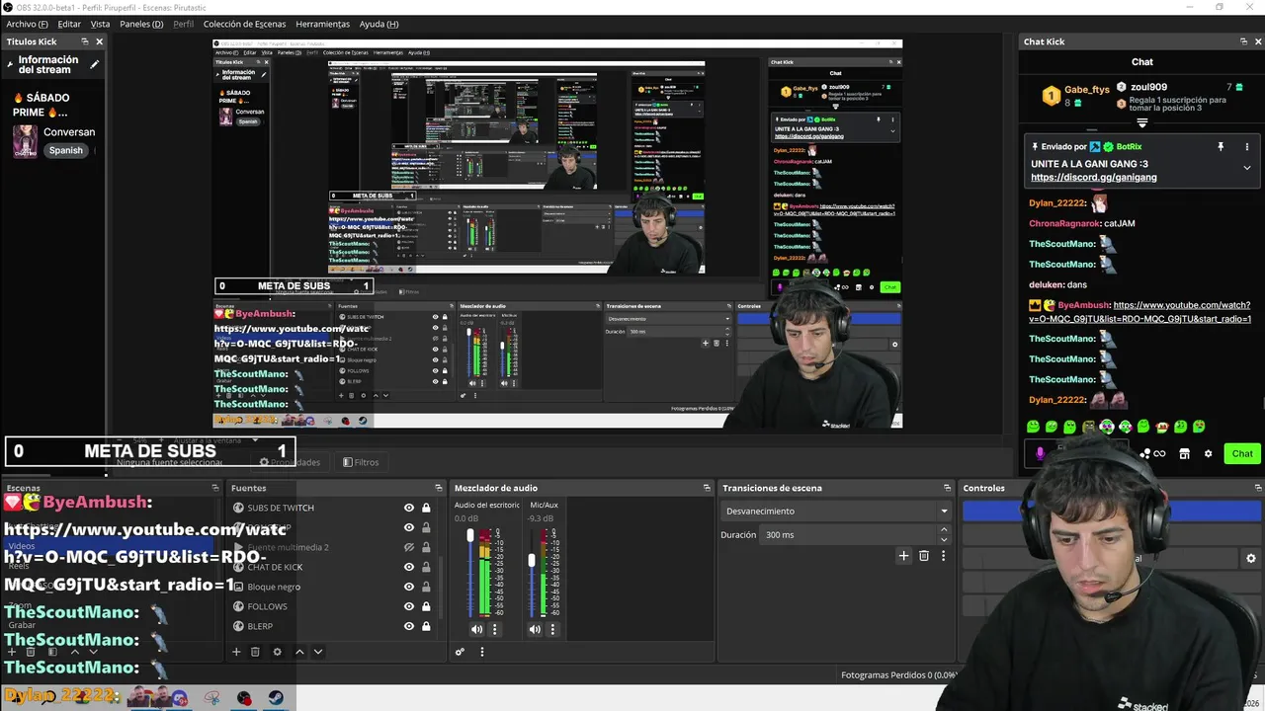Show the Fuente multimedia 2 source
The width and height of the screenshot is (1265, 711).
(x=409, y=547)
